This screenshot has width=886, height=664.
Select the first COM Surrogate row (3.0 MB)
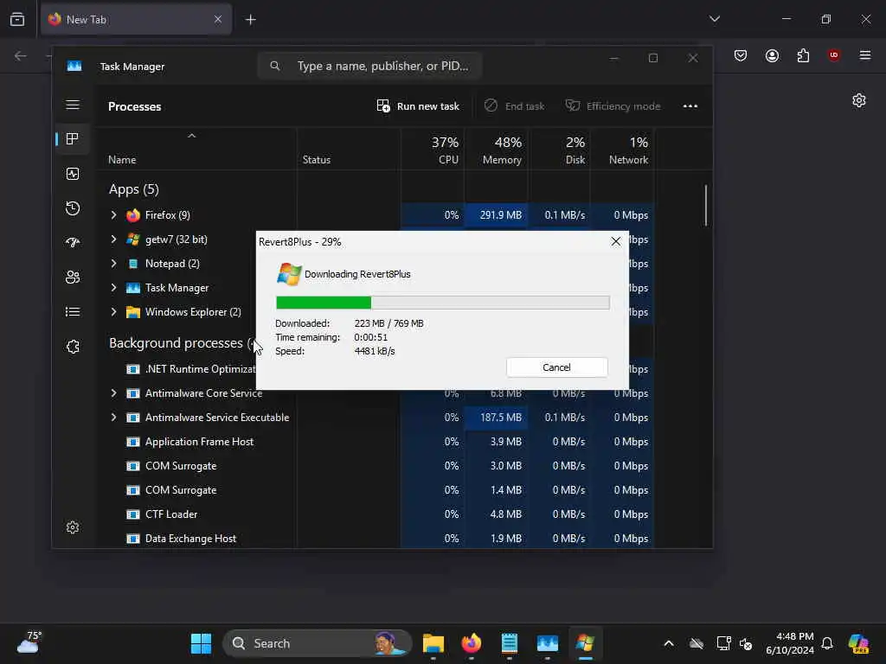[373, 466]
